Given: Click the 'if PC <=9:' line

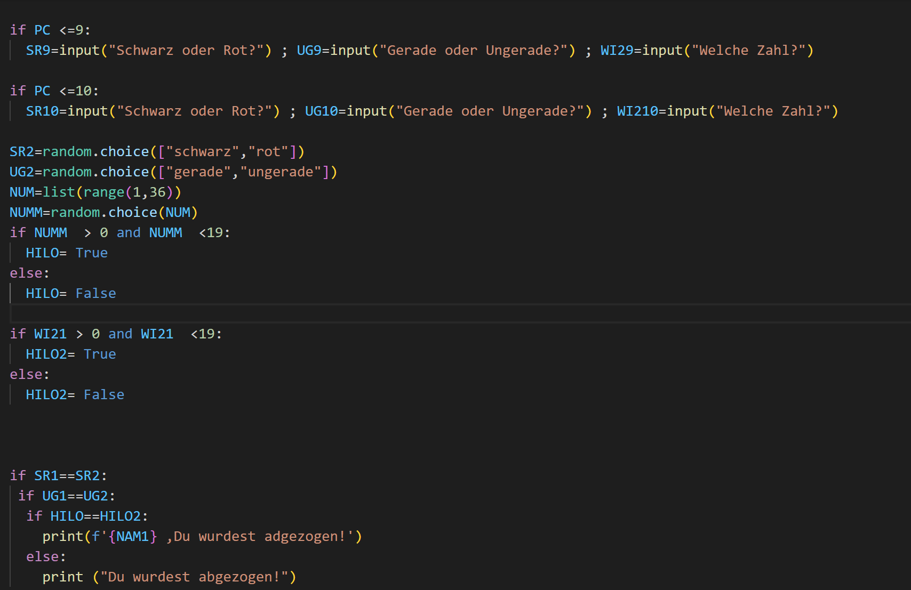Looking at the screenshot, I should [x=50, y=30].
